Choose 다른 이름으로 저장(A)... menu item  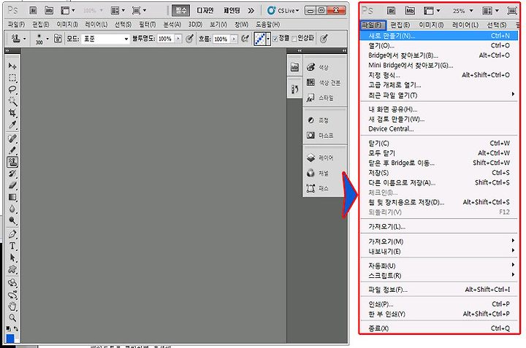coord(438,182)
